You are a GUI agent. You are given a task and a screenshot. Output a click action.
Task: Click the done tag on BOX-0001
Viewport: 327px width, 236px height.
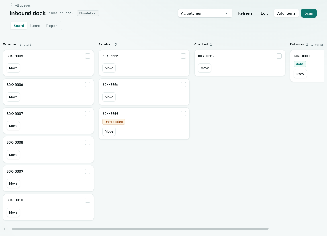point(300,64)
